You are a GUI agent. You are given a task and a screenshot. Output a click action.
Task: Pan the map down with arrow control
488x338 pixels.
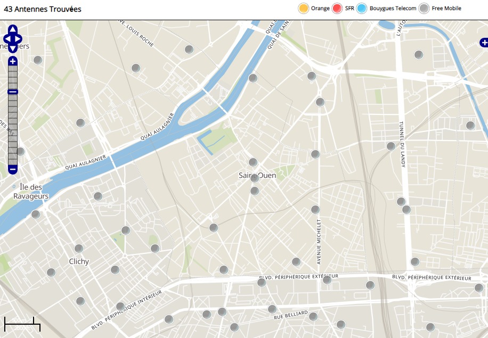tap(13, 48)
